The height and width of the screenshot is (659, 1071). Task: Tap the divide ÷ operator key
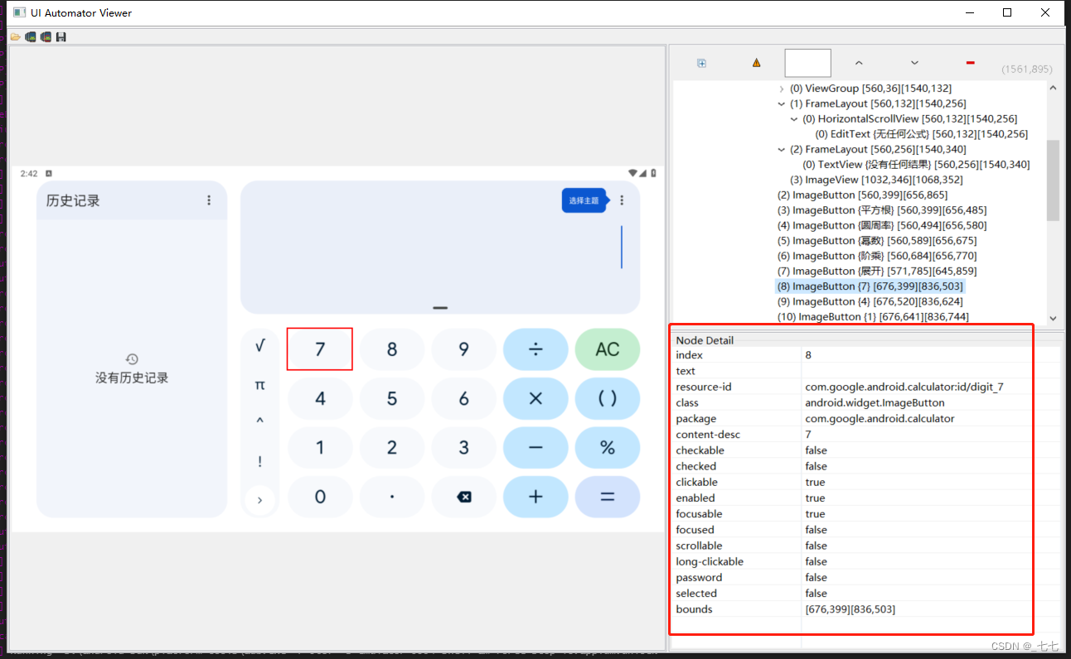pos(535,349)
